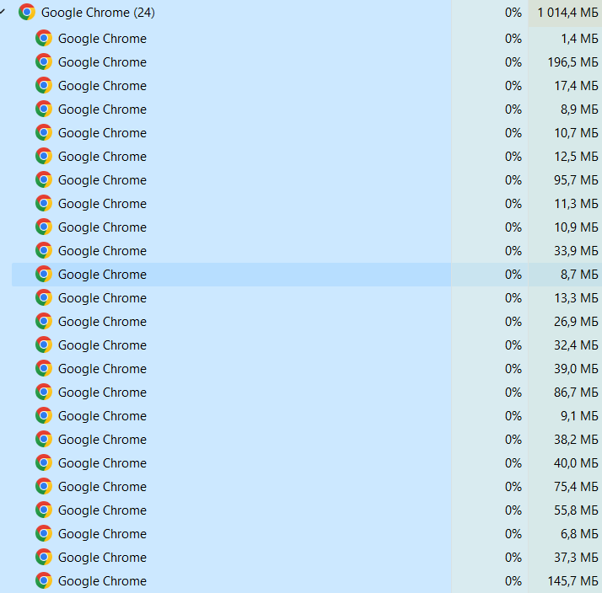This screenshot has height=593, width=602.
Task: Click the memory value 11,3 МБ
Action: click(576, 204)
